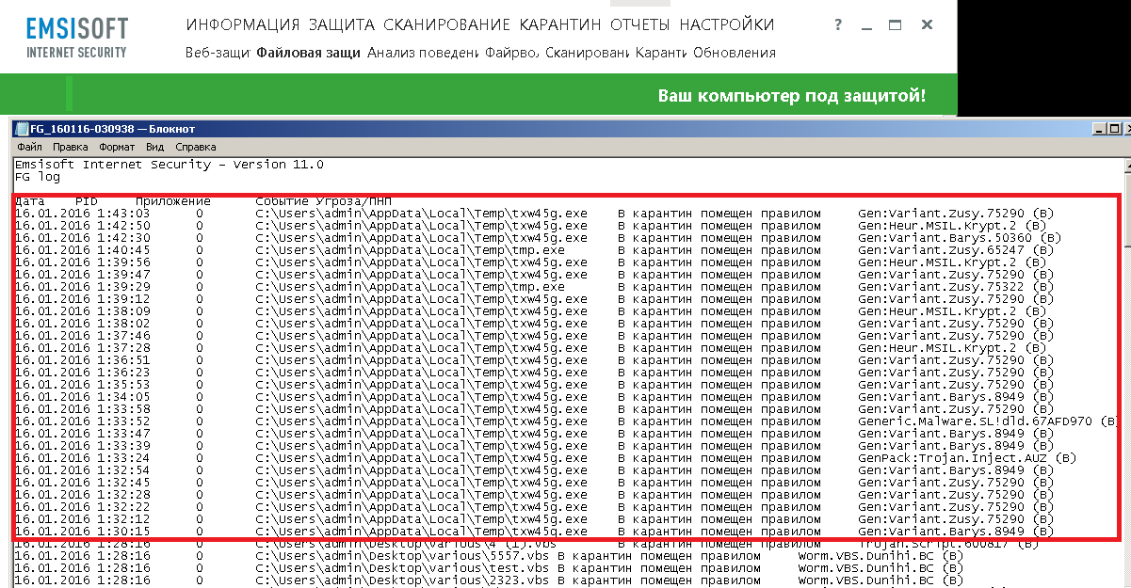The image size is (1131, 588).
Task: Click the Notepad title 'FG_160116-030938 — Блокнот'
Action: click(x=112, y=130)
